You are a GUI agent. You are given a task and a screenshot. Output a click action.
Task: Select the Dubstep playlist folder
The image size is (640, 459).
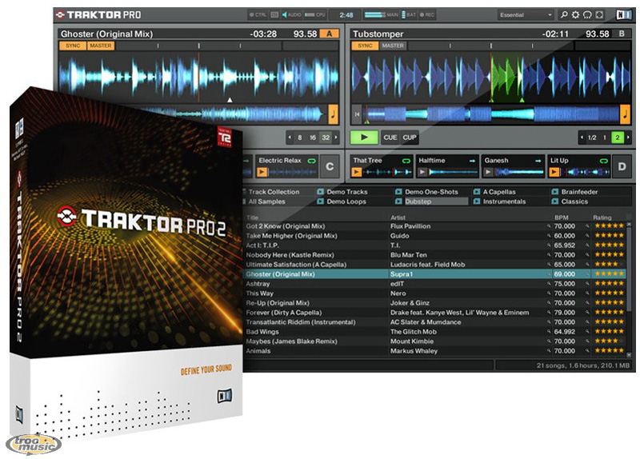pos(424,202)
